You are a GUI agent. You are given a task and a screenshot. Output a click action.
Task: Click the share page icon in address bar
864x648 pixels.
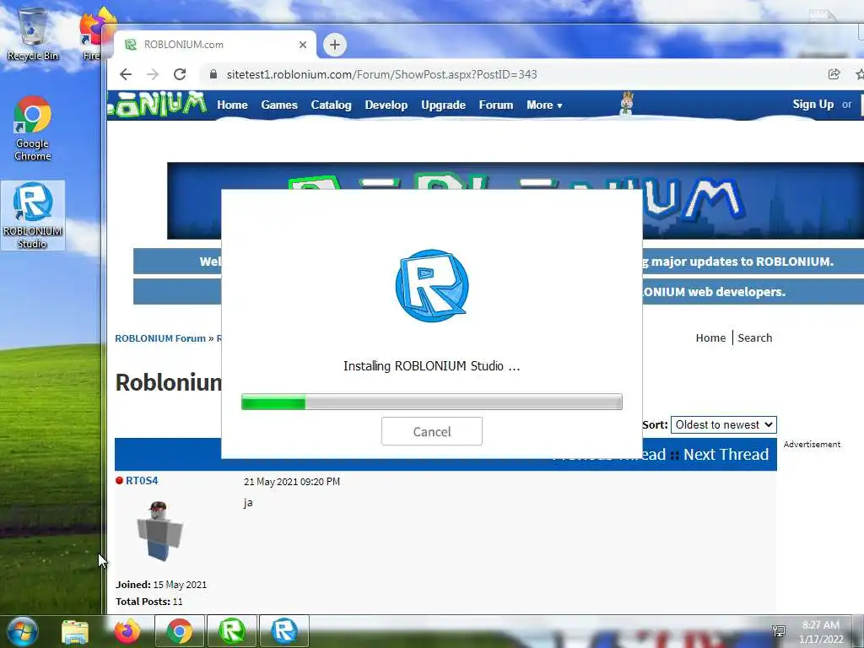[x=834, y=74]
